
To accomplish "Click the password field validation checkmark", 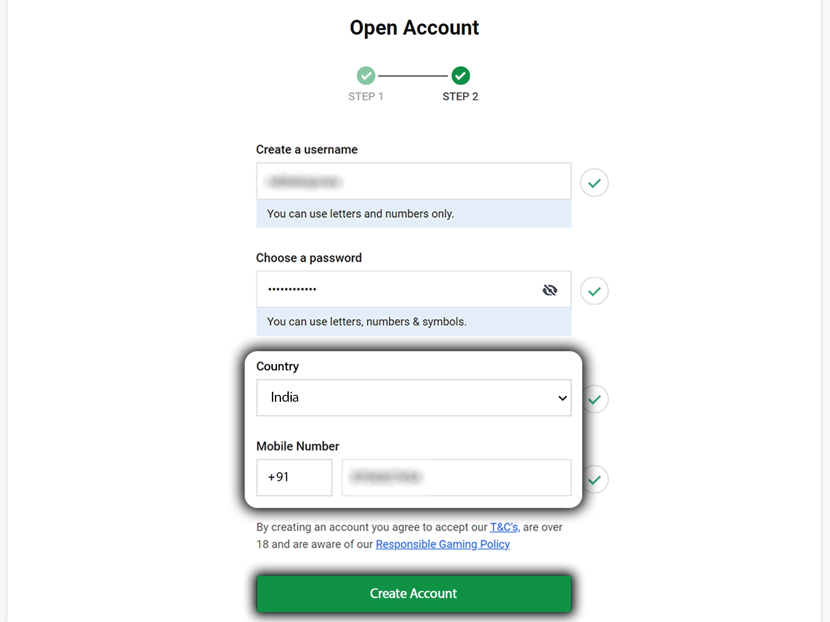I will [x=594, y=291].
